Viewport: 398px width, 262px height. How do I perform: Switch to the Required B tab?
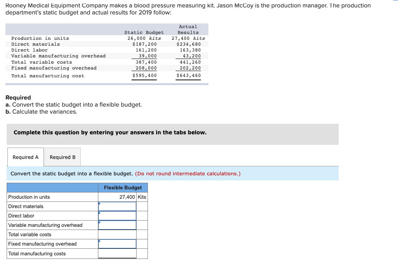62,157
